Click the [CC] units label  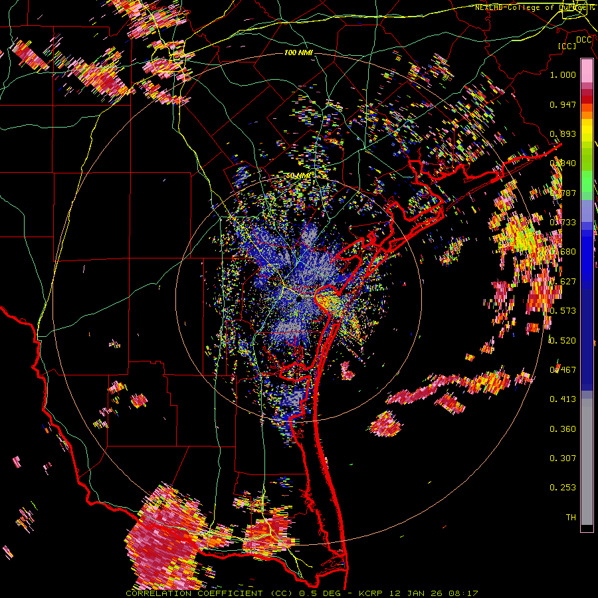[x=567, y=46]
